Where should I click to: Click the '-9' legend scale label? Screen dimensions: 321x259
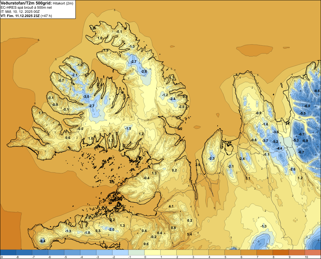pyautogui.click(x=1, y=257)
